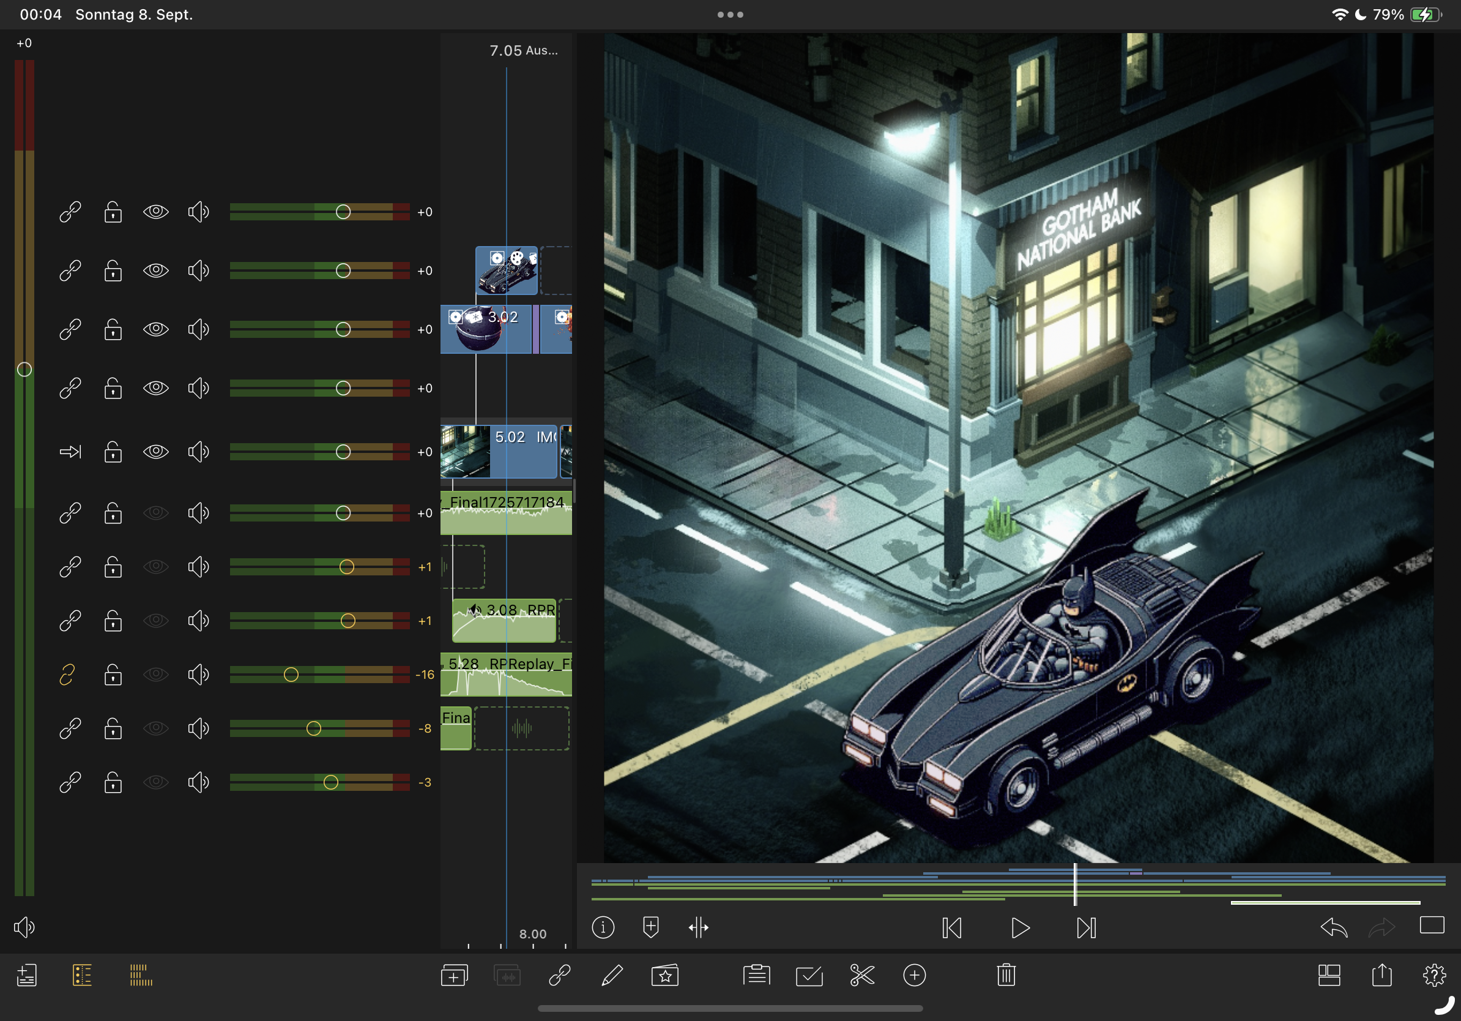Mute the speaker on the +1 RPR audio track
The height and width of the screenshot is (1021, 1461).
(199, 621)
